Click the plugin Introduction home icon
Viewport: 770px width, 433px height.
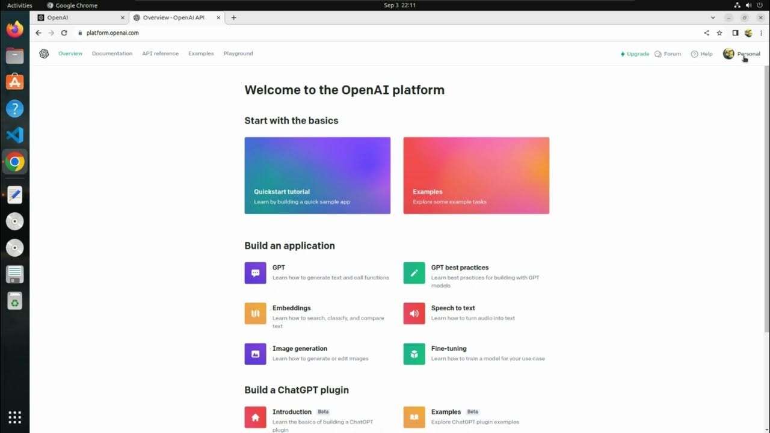255,417
